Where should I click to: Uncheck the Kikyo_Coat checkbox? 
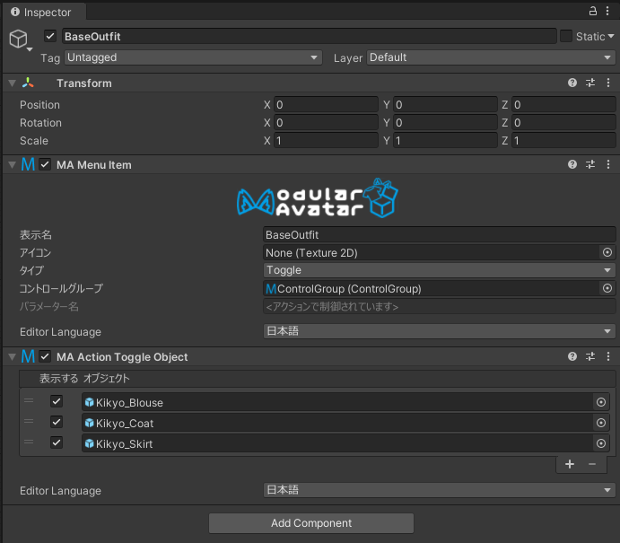pyautogui.click(x=57, y=422)
